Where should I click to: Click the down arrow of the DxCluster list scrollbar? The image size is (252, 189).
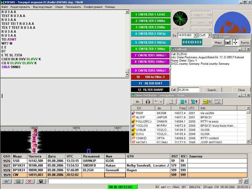(248, 141)
